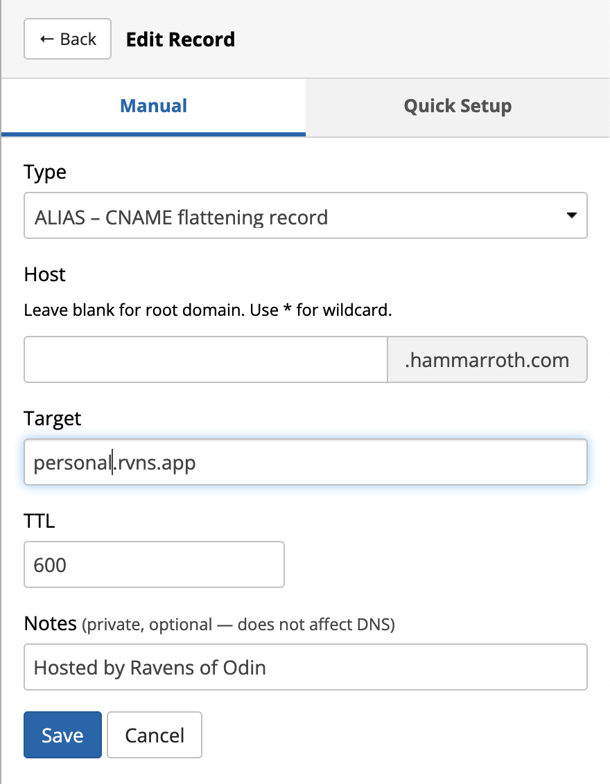
Task: Focus the empty Host input field
Action: (x=205, y=360)
